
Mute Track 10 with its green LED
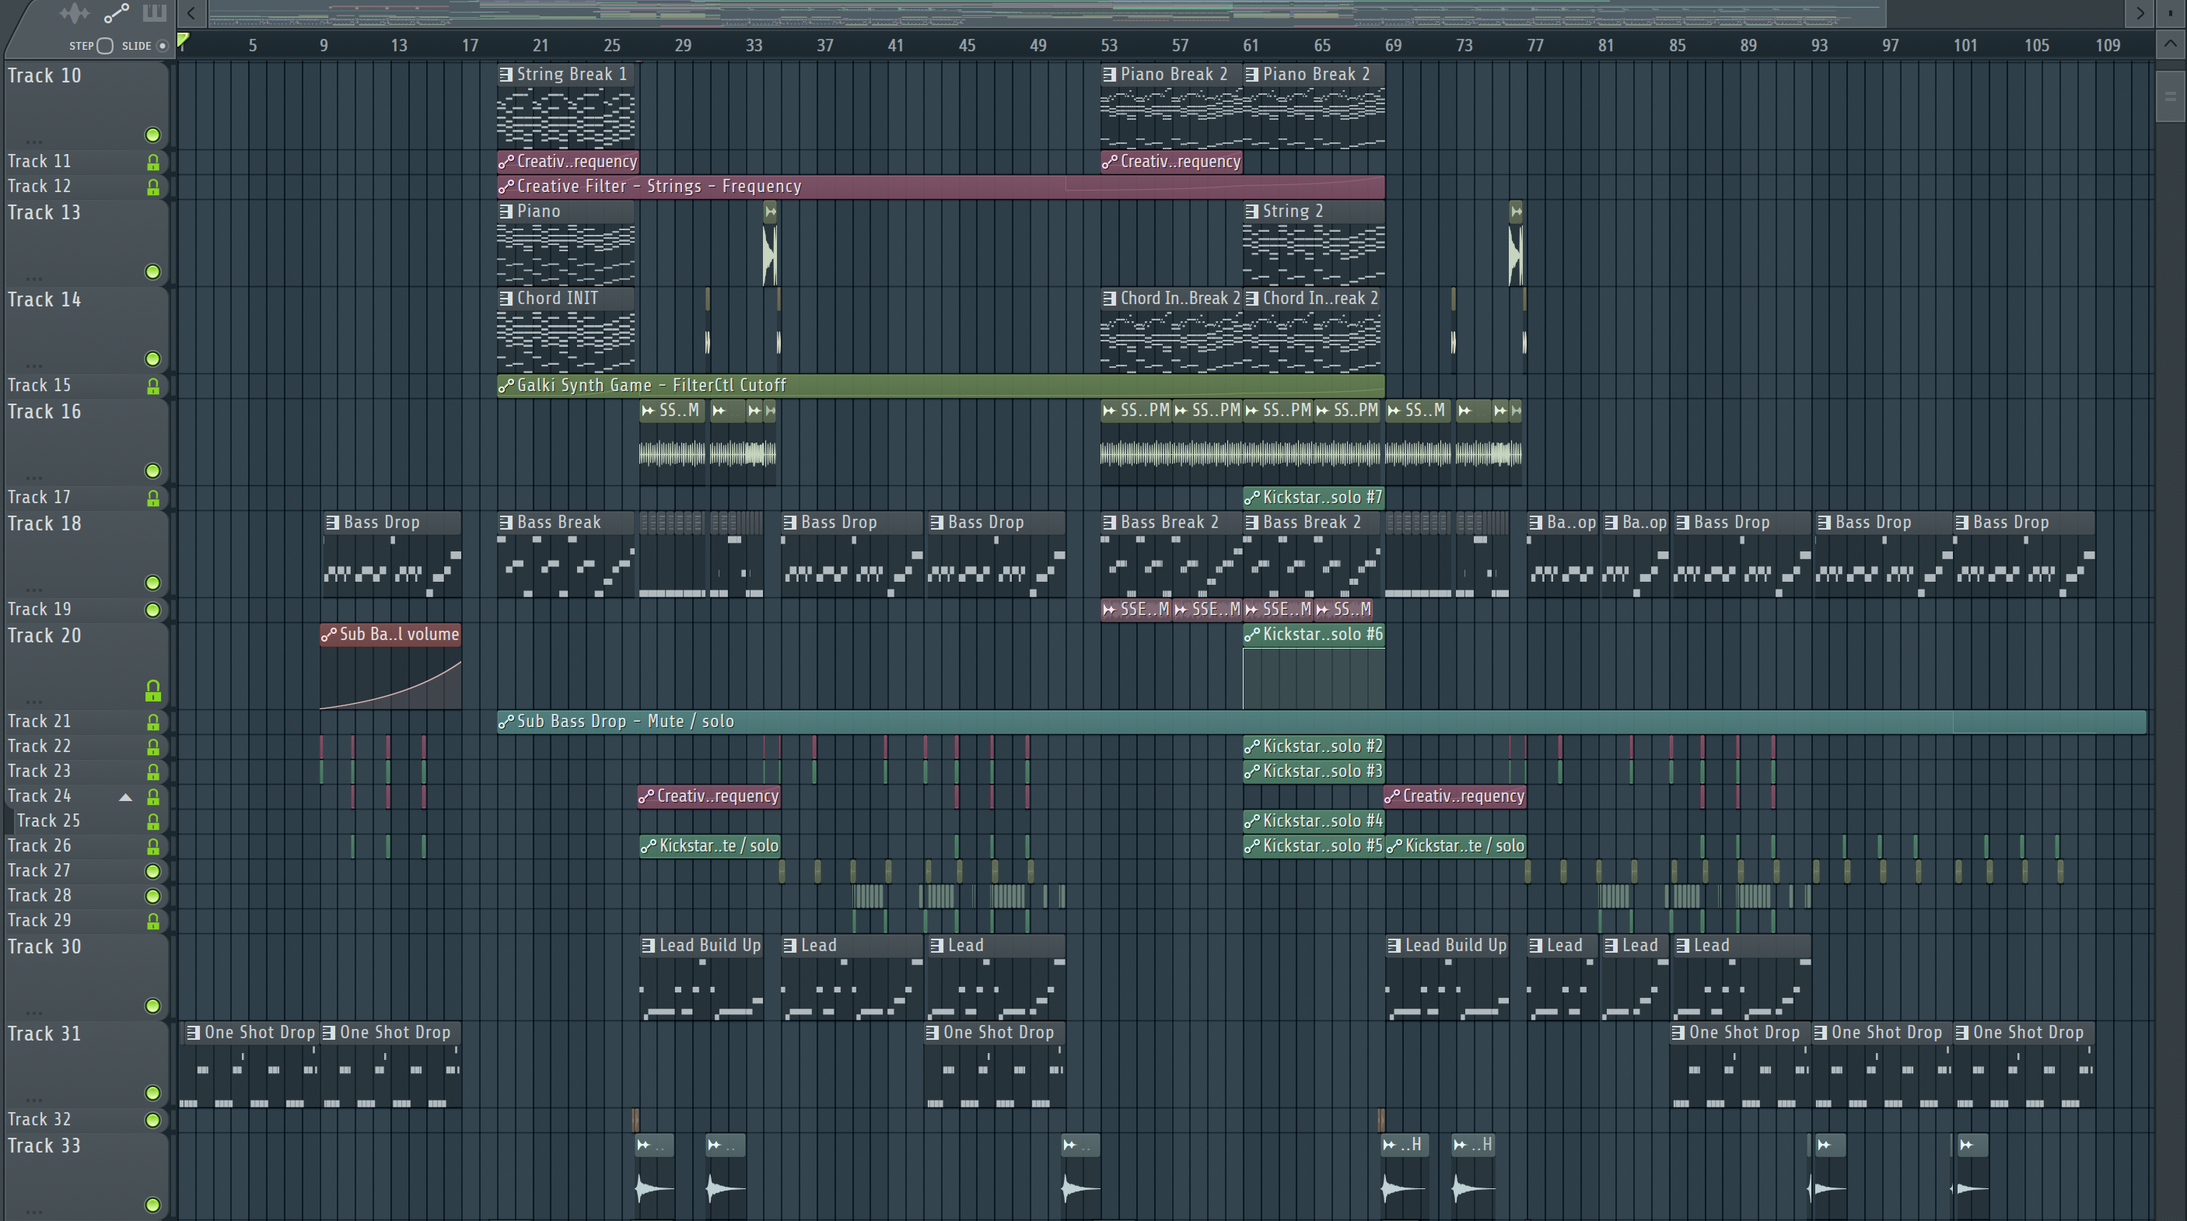(152, 135)
